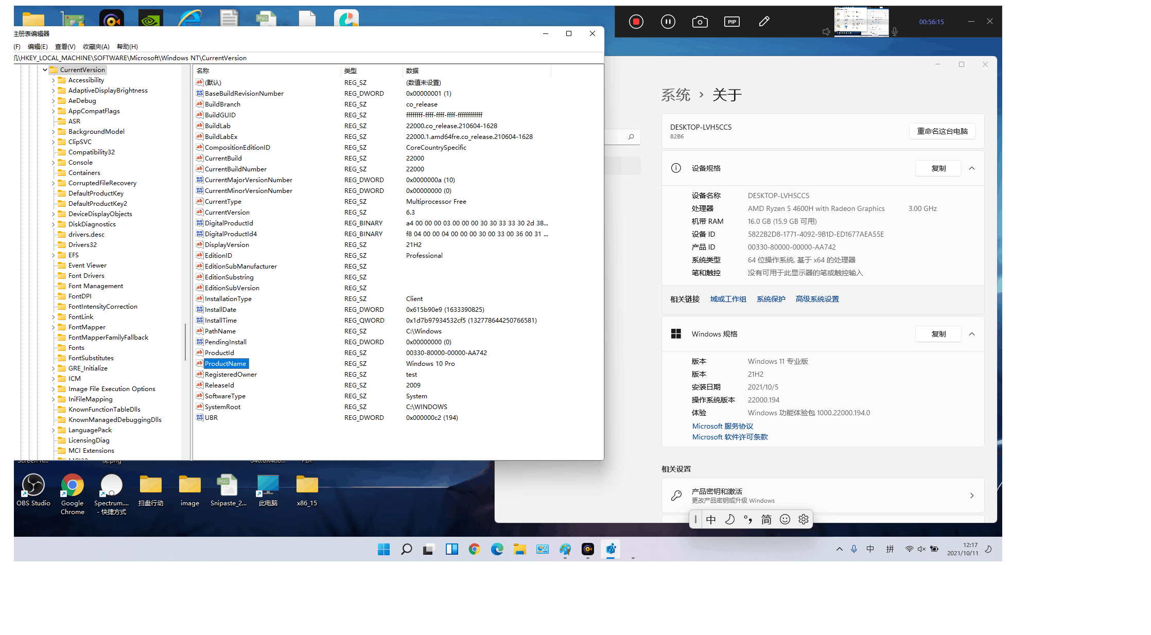Expand the Accessibility registry key
The image size is (1151, 635).
(53, 80)
